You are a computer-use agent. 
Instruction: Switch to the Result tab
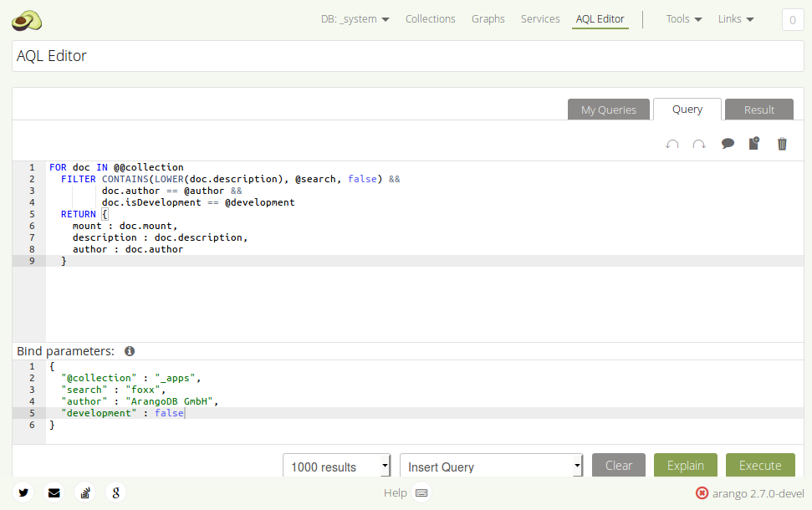[x=758, y=109]
